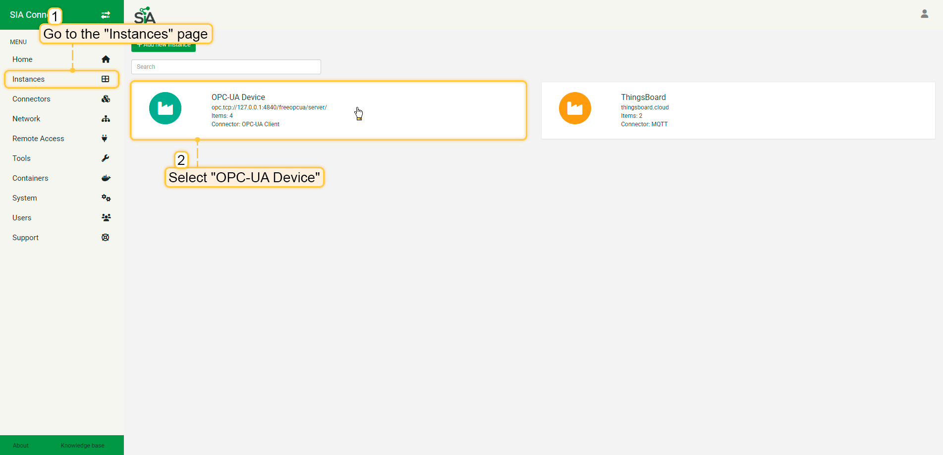The height and width of the screenshot is (455, 943).
Task: Click the Containers docker whale icon
Action: click(x=106, y=178)
